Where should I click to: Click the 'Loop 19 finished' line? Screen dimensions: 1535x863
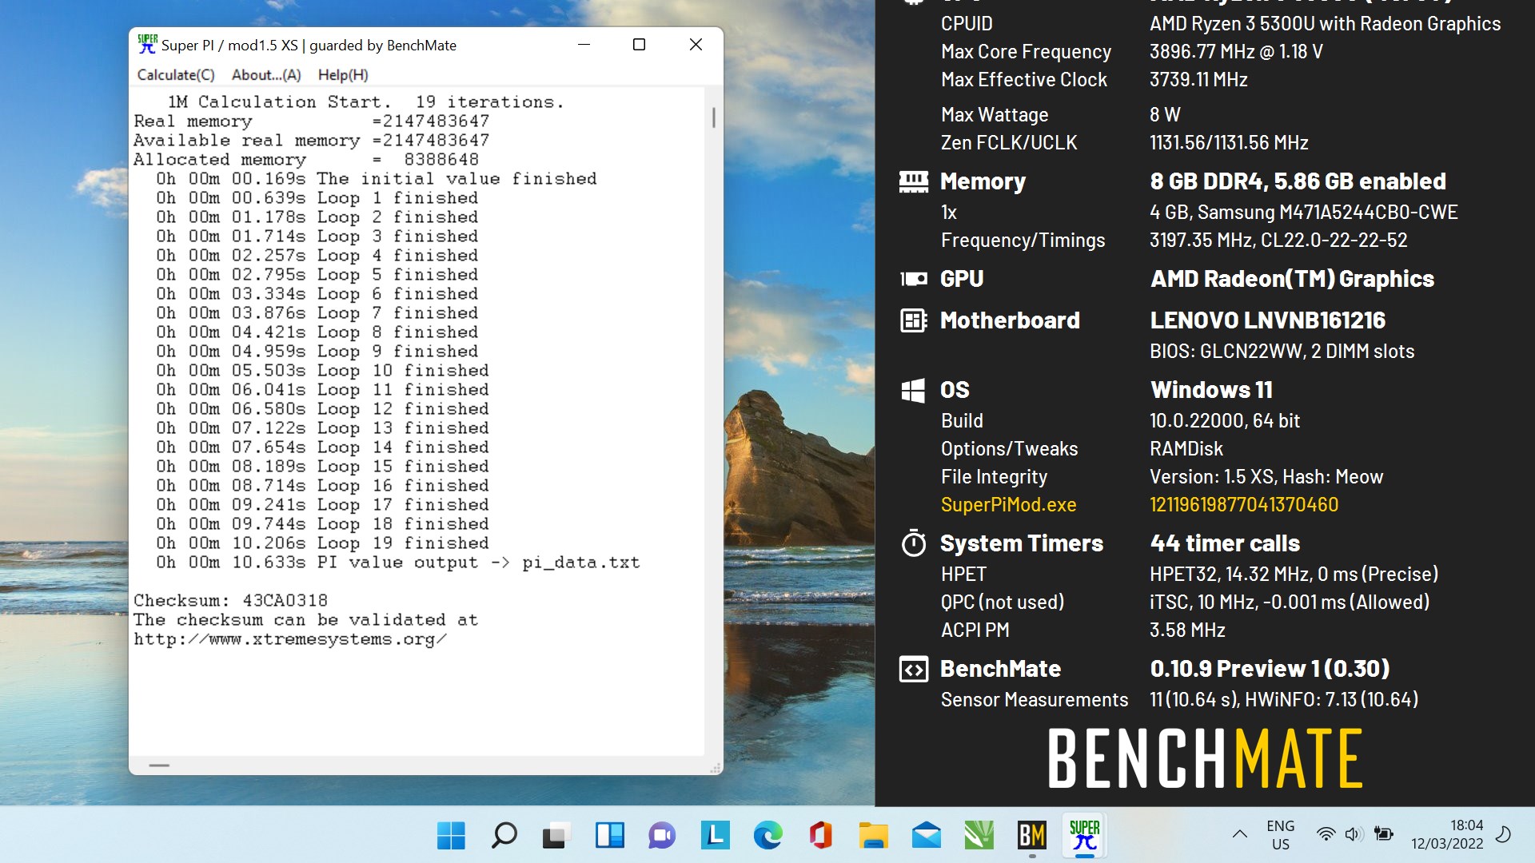pos(322,543)
